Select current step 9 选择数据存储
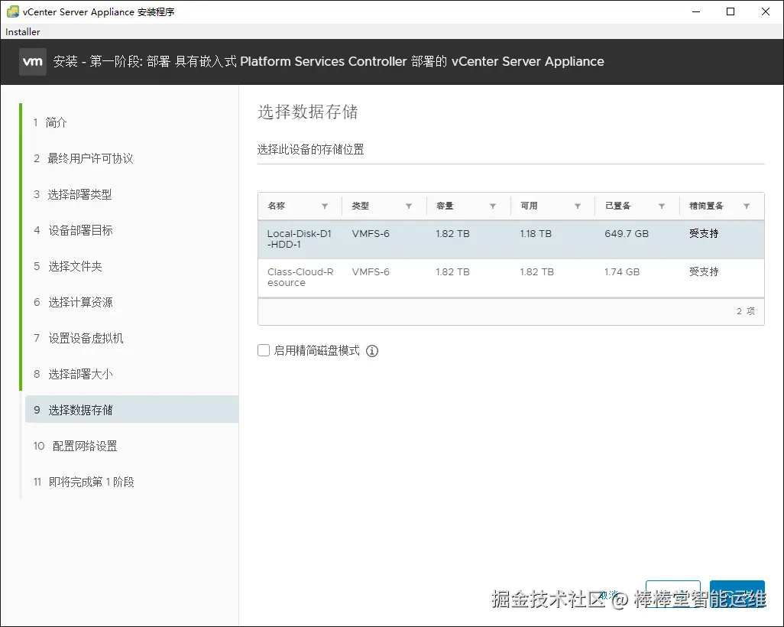Image resolution: width=784 pixels, height=627 pixels. 131,409
